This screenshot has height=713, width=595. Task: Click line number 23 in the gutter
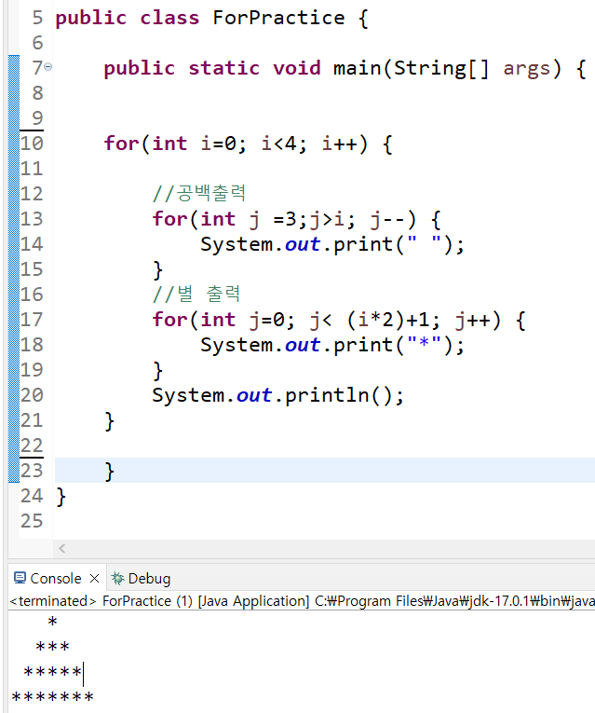tap(32, 471)
